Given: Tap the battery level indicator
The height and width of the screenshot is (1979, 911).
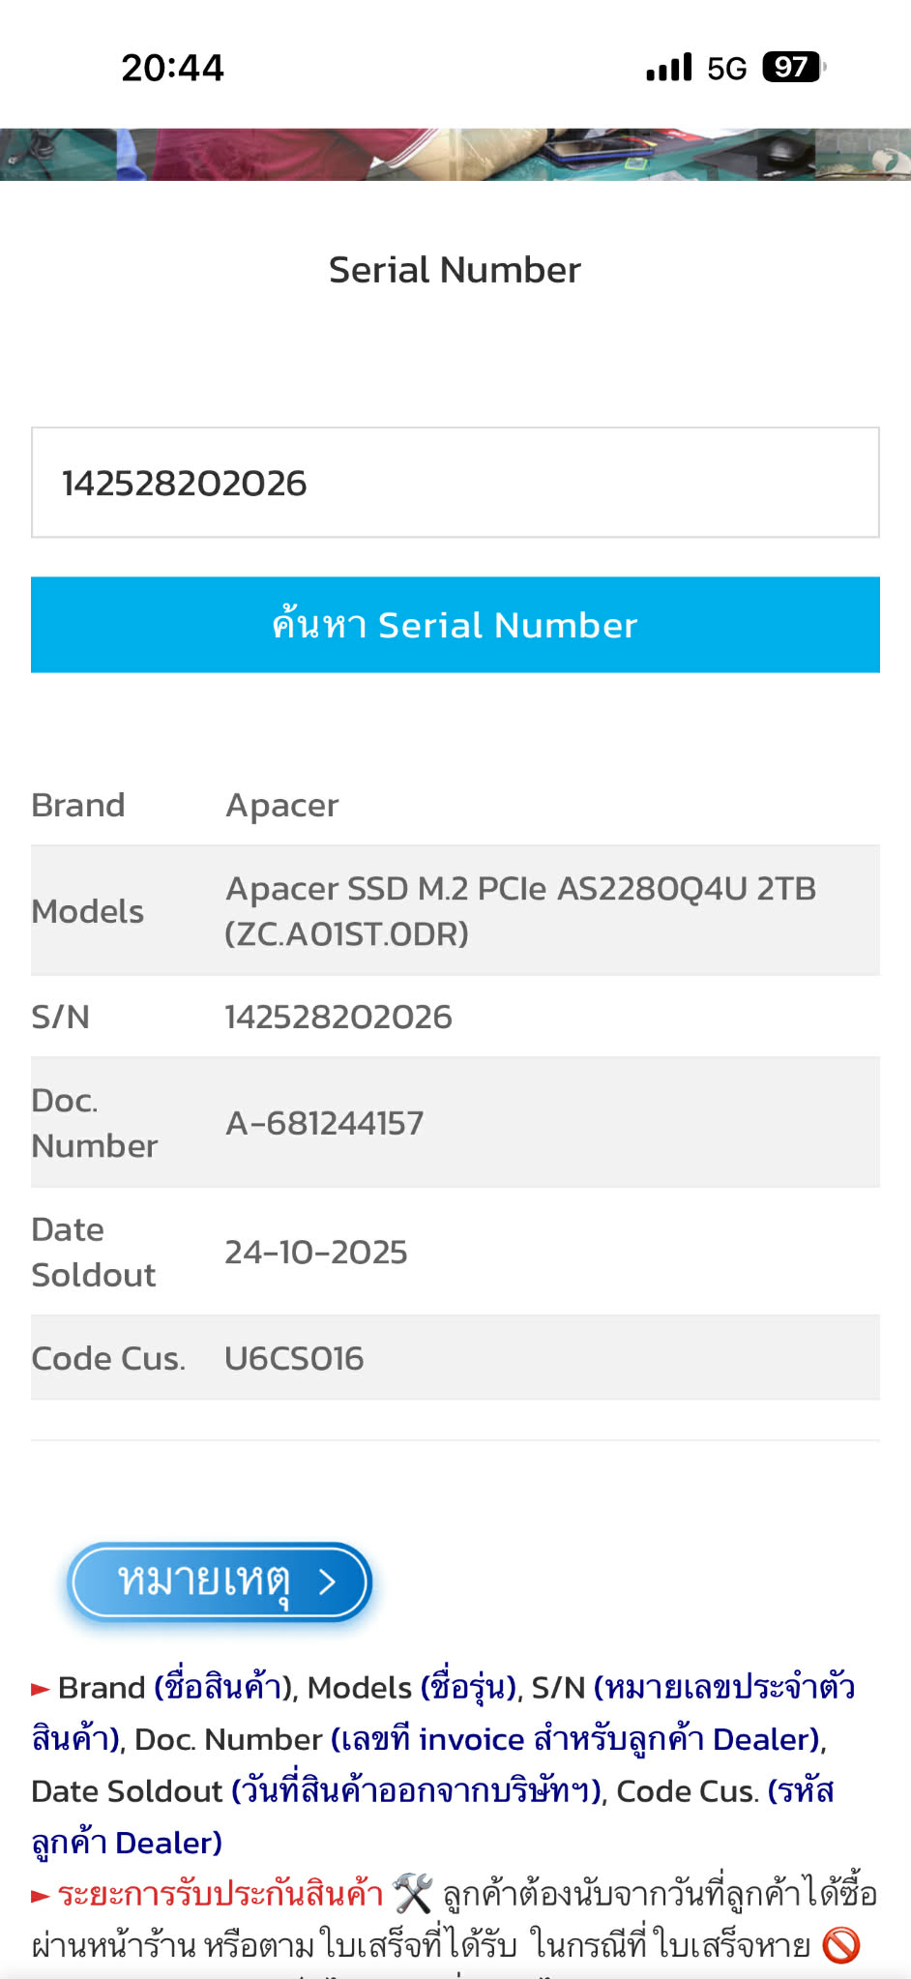Looking at the screenshot, I should (793, 67).
